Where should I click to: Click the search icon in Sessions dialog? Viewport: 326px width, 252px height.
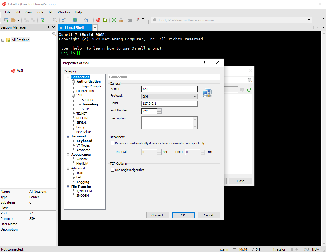[250, 80]
